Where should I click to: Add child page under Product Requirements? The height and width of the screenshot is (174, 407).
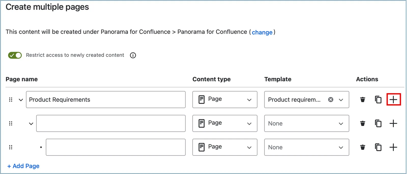[393, 100]
